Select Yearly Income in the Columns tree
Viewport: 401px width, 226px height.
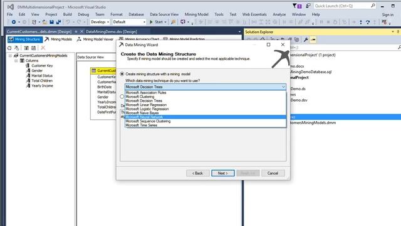tap(42, 85)
